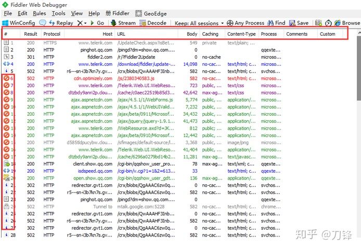361x249 pixels.
Task: Open the Help menu
Action: coord(94,13)
